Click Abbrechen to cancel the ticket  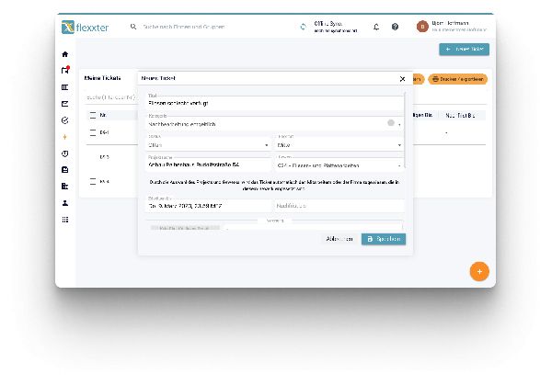point(339,239)
